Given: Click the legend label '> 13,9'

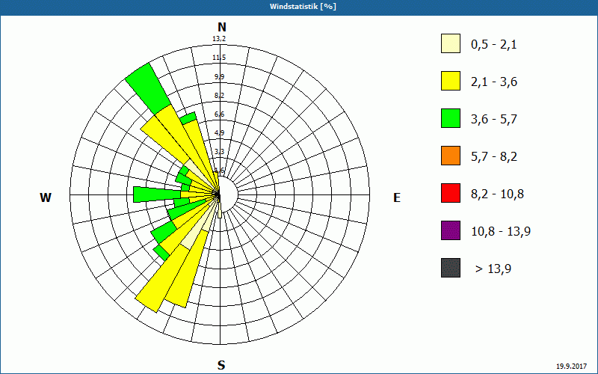Looking at the screenshot, I should click(x=493, y=269).
